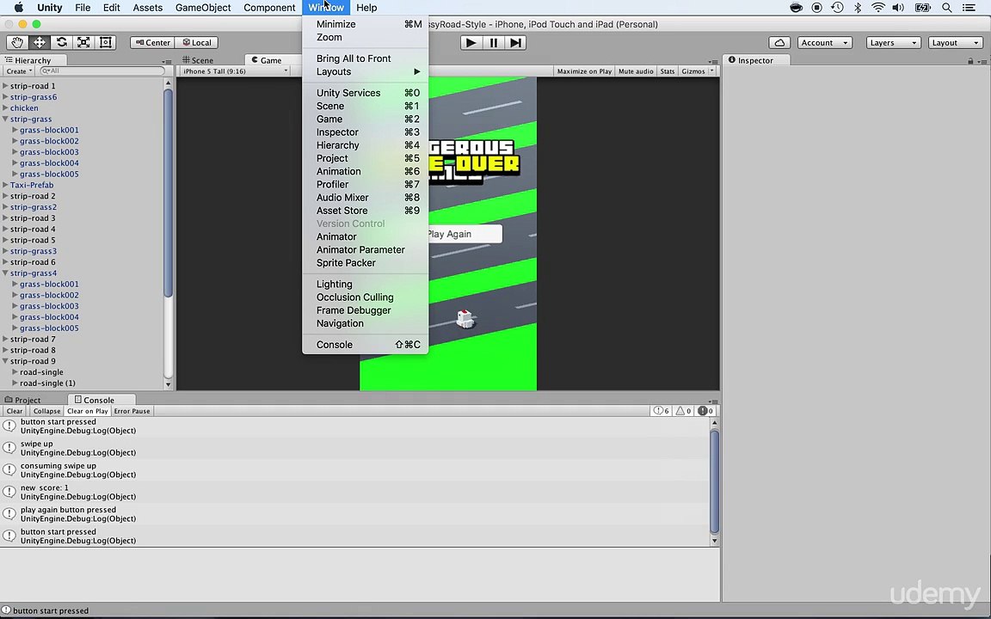
Task: Toggle Collapse in Console
Action: (46, 411)
